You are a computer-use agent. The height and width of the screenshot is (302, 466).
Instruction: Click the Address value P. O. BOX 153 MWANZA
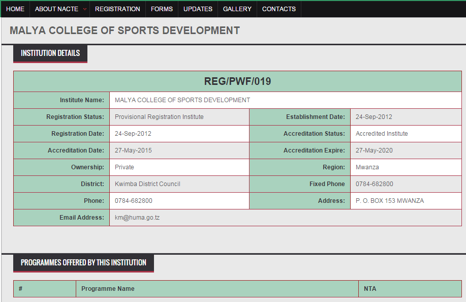coord(390,201)
